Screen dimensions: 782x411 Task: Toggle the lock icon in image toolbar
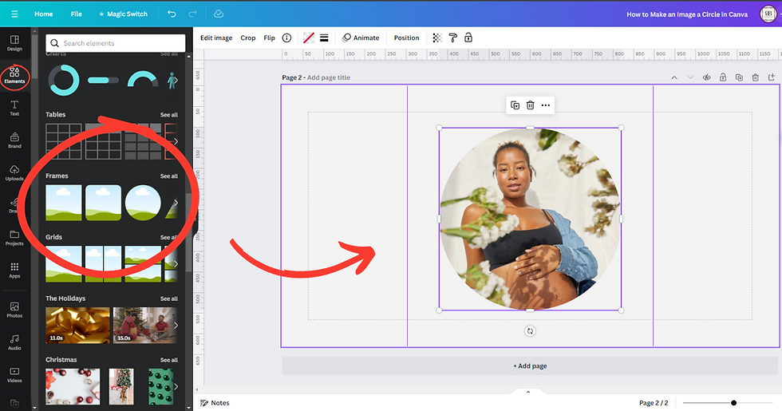coord(468,38)
